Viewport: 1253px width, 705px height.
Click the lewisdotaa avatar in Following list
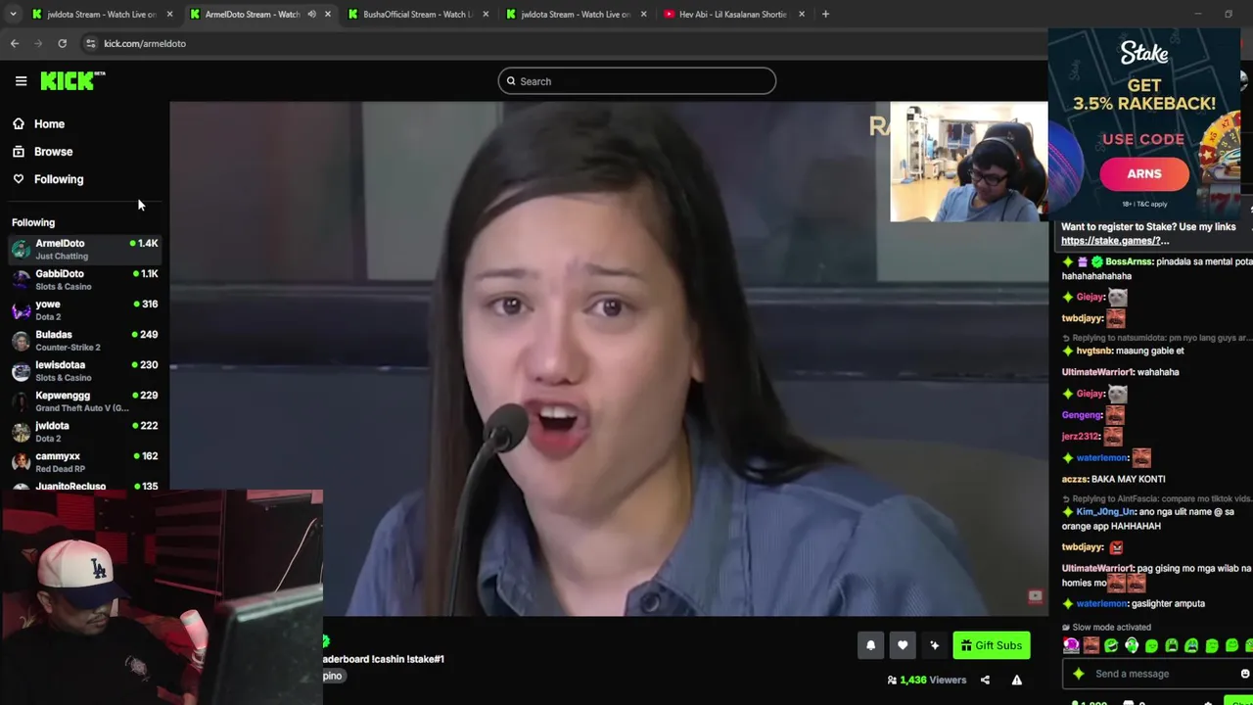(x=21, y=370)
